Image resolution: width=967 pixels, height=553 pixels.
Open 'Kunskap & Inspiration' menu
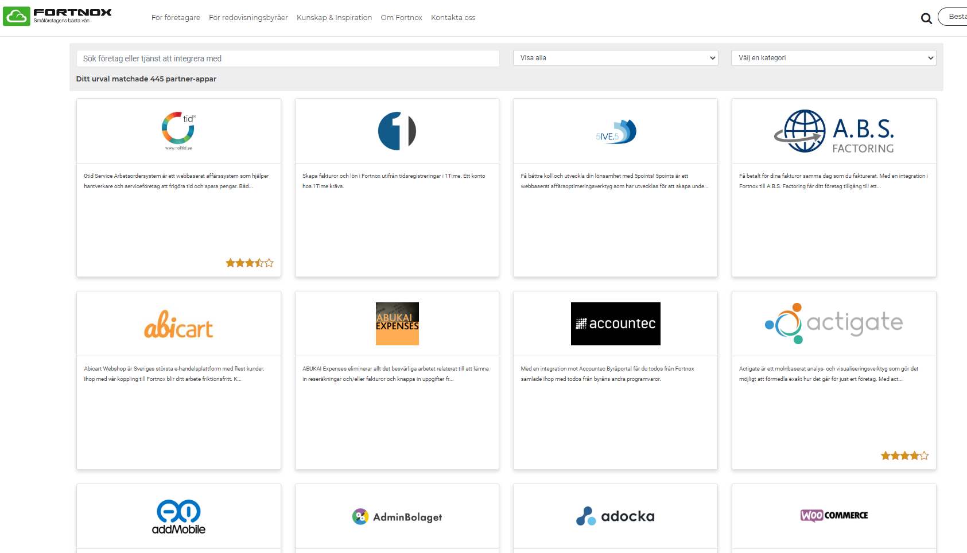pos(335,18)
